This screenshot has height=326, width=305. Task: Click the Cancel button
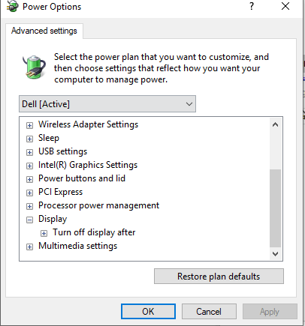tap(209, 312)
